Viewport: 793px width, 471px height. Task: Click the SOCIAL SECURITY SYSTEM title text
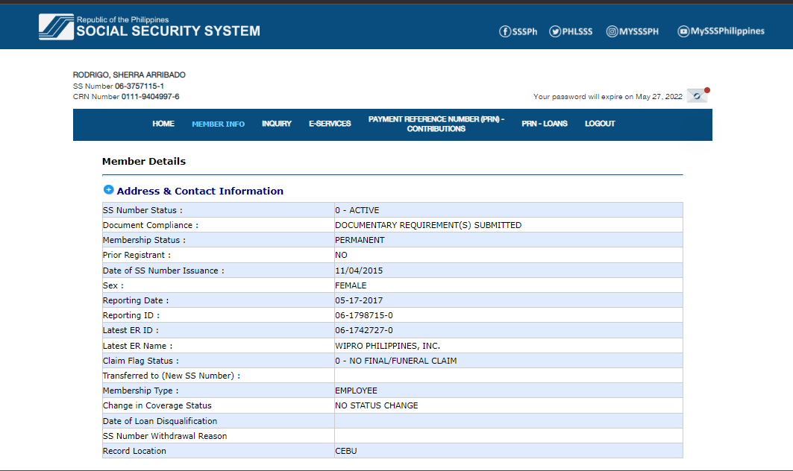168,31
